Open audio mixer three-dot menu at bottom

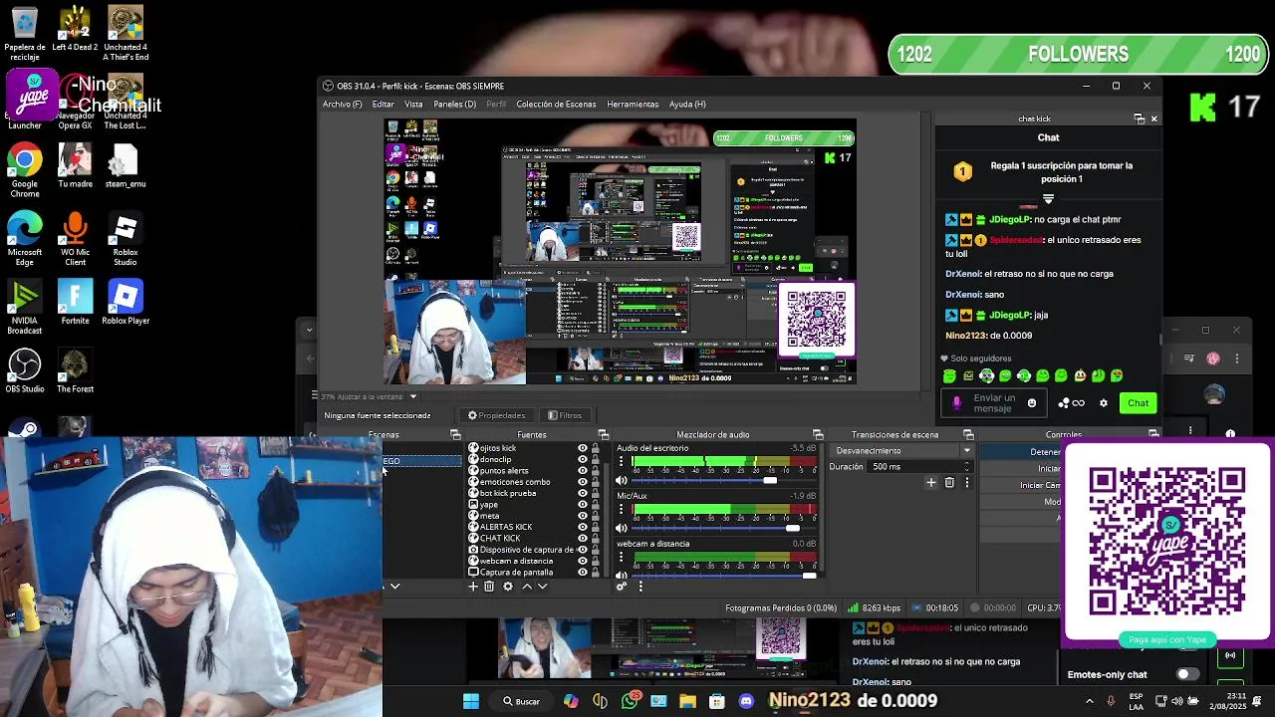tap(640, 587)
